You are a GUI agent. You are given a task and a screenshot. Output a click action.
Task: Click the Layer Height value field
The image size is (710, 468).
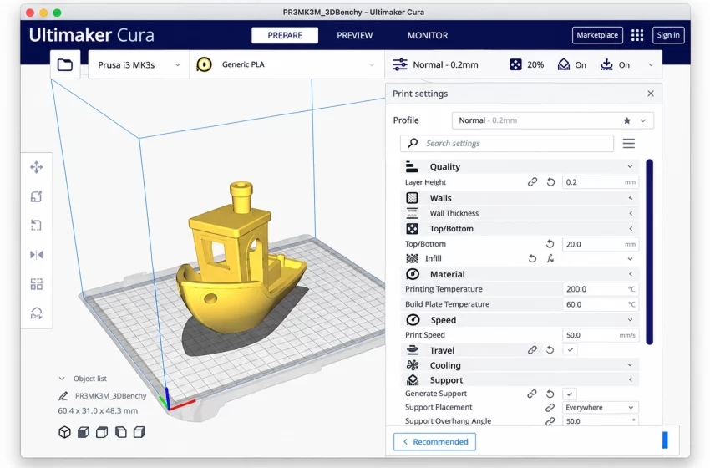(x=601, y=182)
